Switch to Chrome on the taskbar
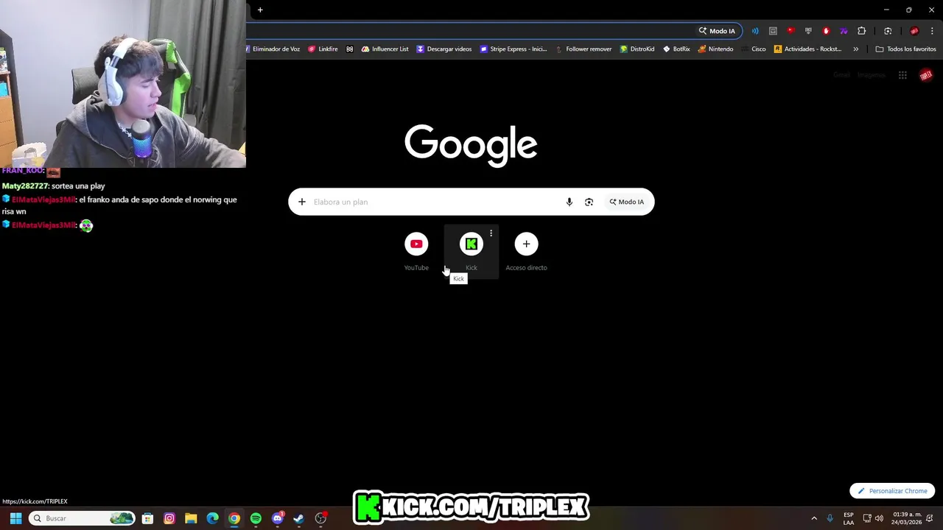 pos(234,518)
